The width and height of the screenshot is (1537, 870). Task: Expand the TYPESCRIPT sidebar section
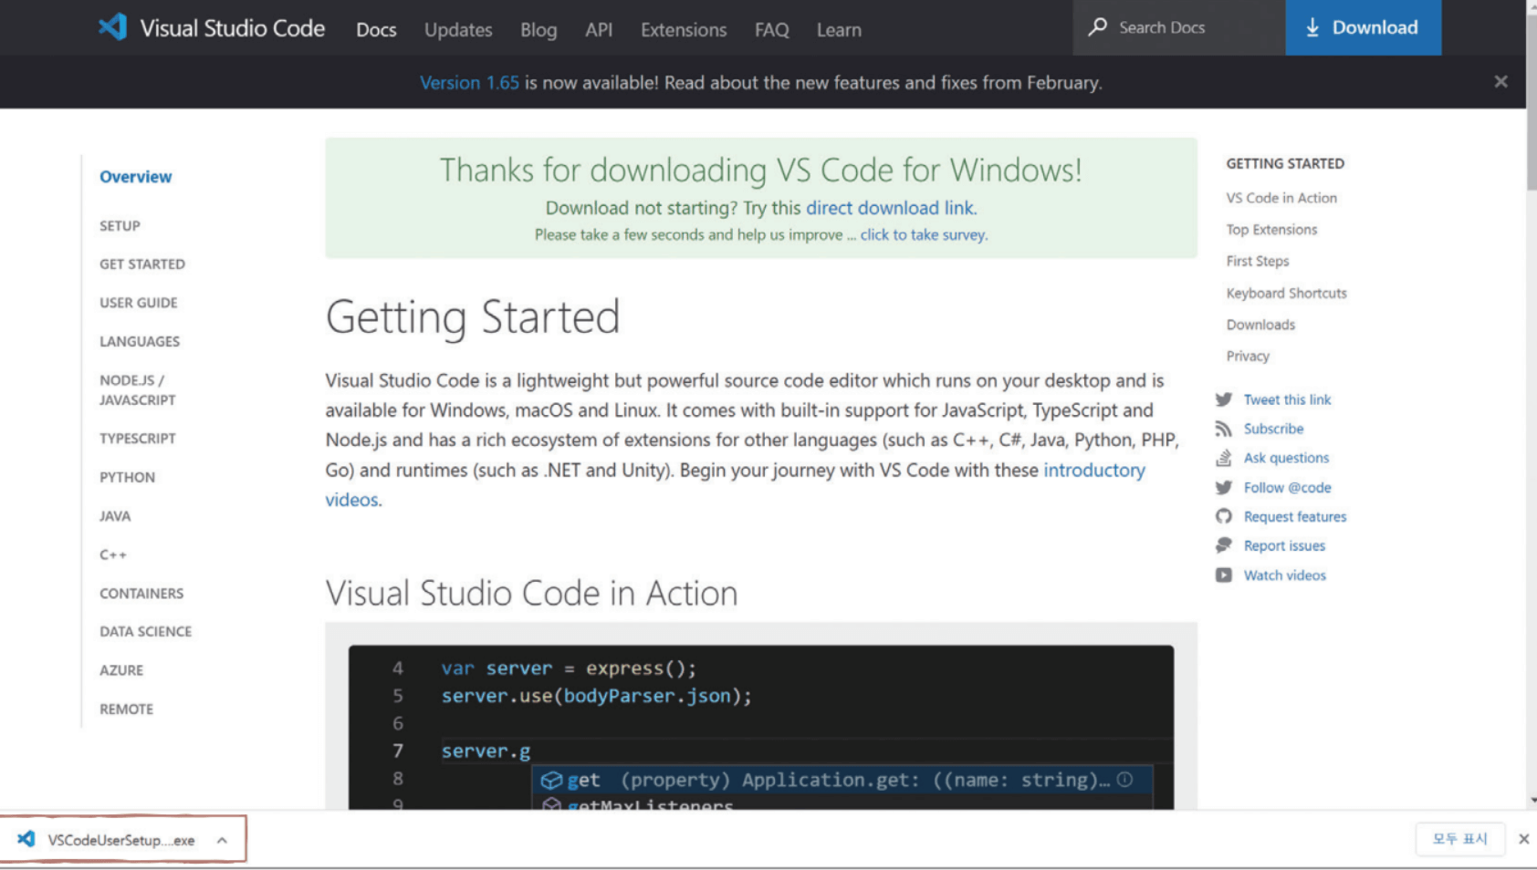coord(138,439)
